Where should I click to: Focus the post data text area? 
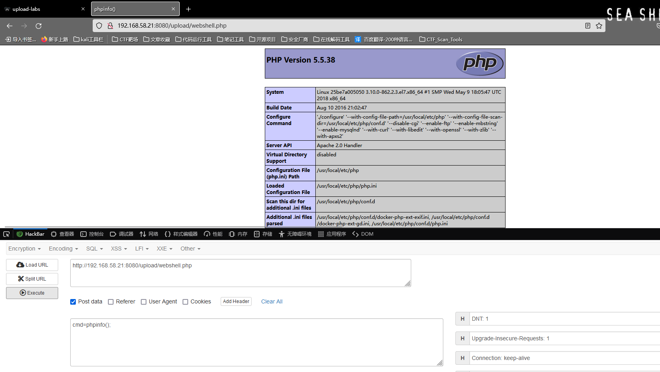click(x=257, y=342)
